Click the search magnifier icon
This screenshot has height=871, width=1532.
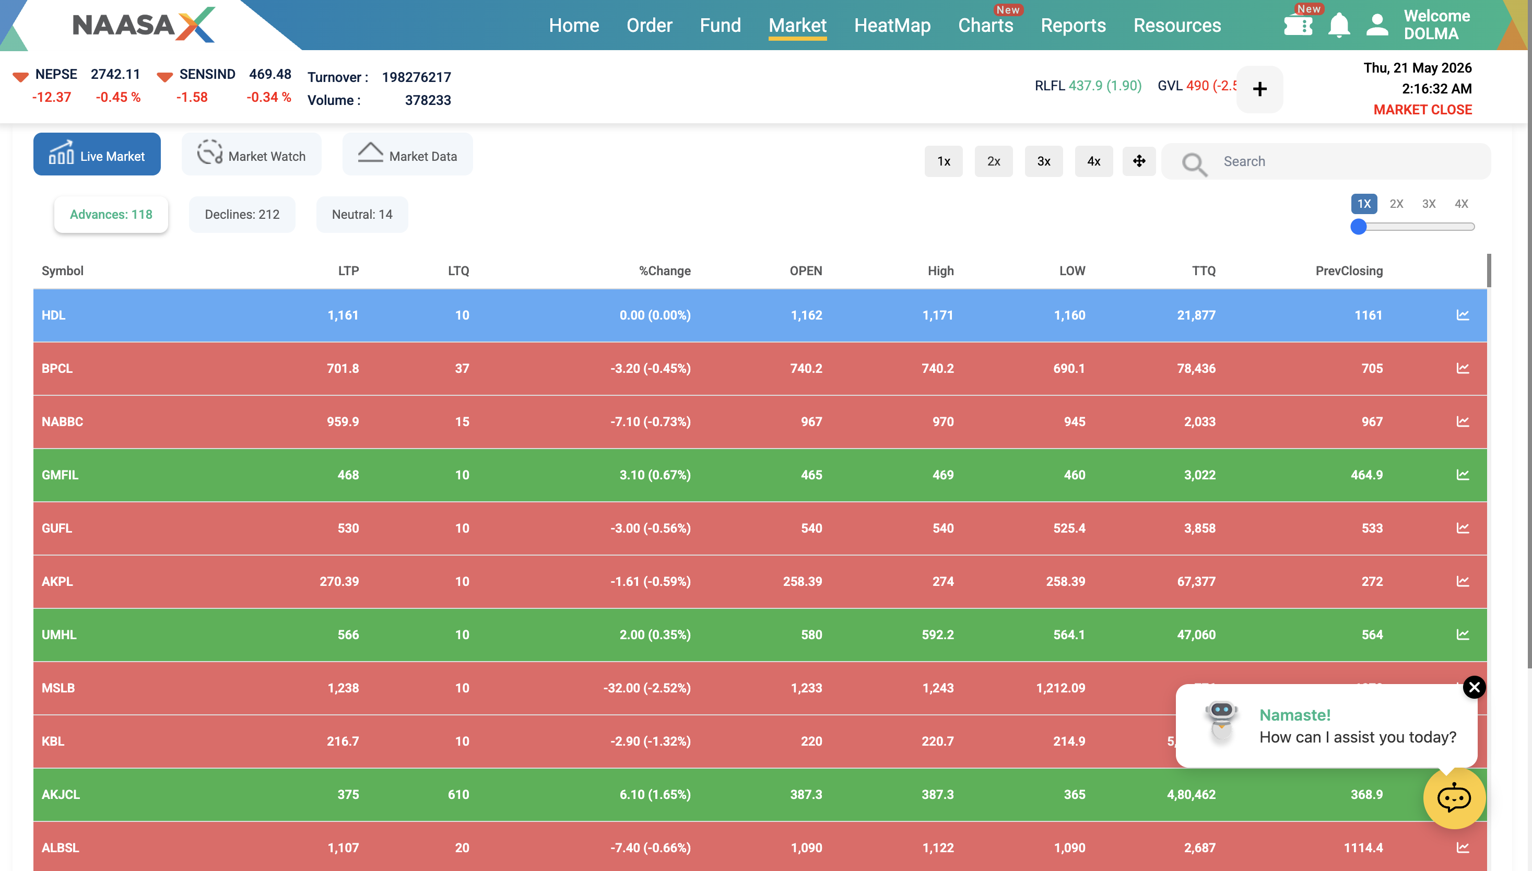click(x=1194, y=163)
